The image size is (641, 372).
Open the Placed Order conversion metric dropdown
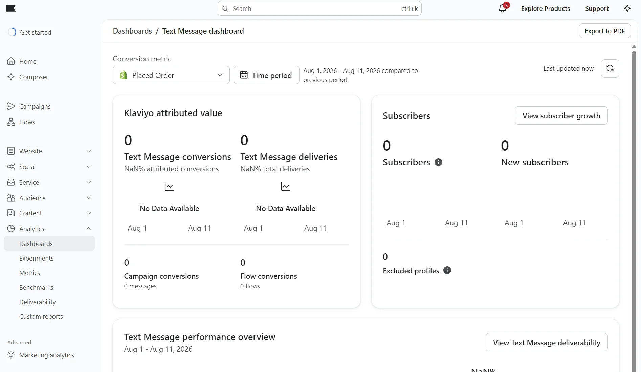(171, 75)
